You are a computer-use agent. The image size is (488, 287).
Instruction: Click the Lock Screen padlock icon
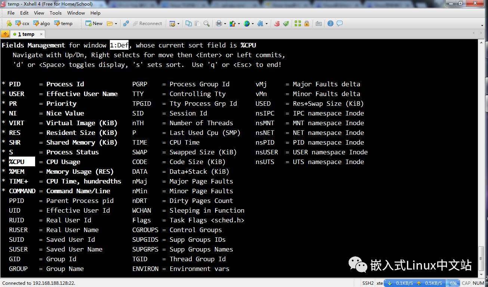(x=307, y=23)
